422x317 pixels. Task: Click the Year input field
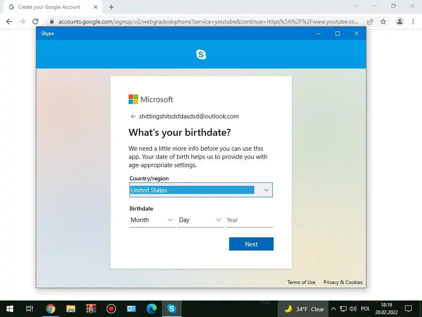pos(249,220)
